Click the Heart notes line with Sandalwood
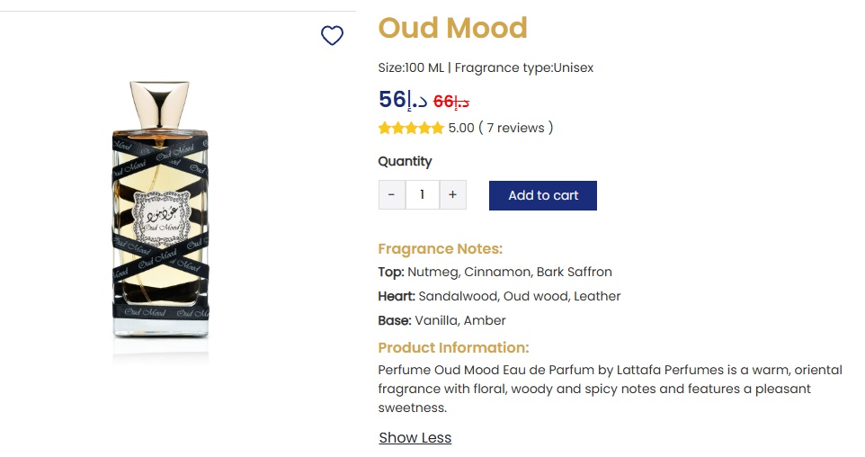This screenshot has height=457, width=865. pos(499,296)
